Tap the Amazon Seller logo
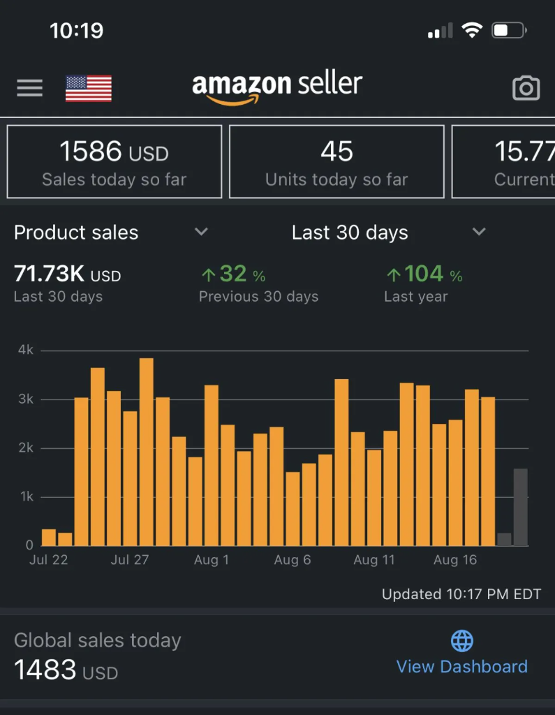The height and width of the screenshot is (715, 555). pyautogui.click(x=277, y=87)
